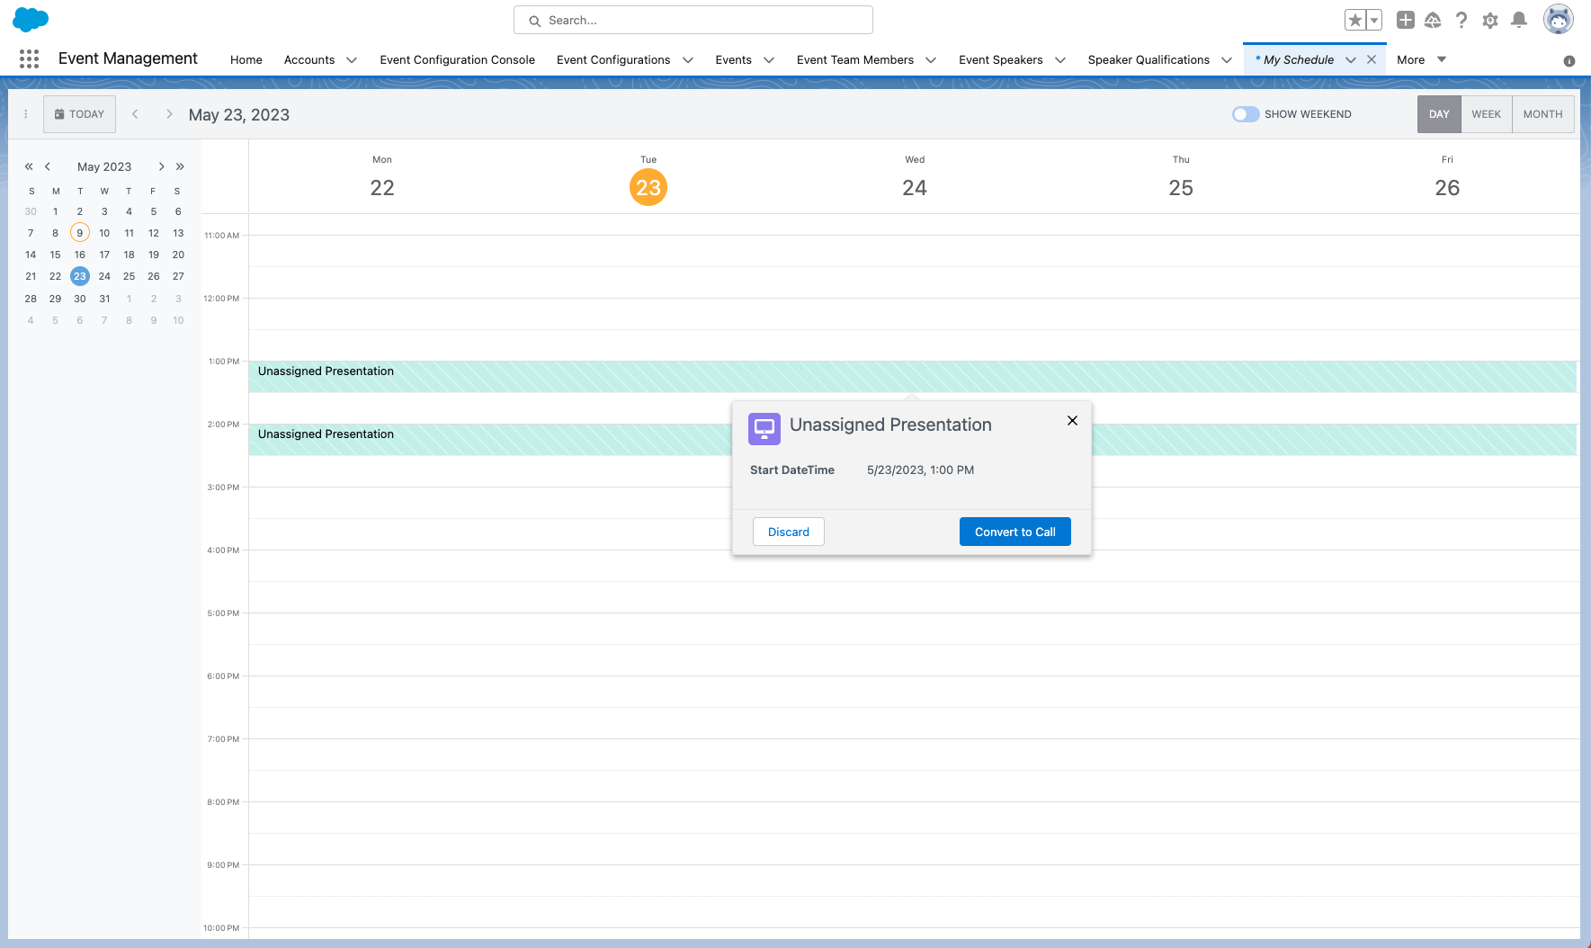Open the Notifications bell
1591x948 pixels.
click(1519, 20)
